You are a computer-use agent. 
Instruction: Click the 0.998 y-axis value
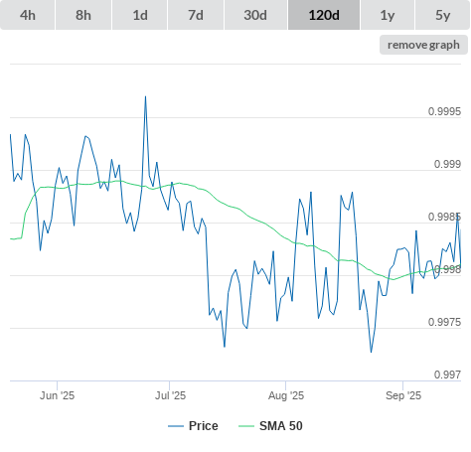[447, 269]
